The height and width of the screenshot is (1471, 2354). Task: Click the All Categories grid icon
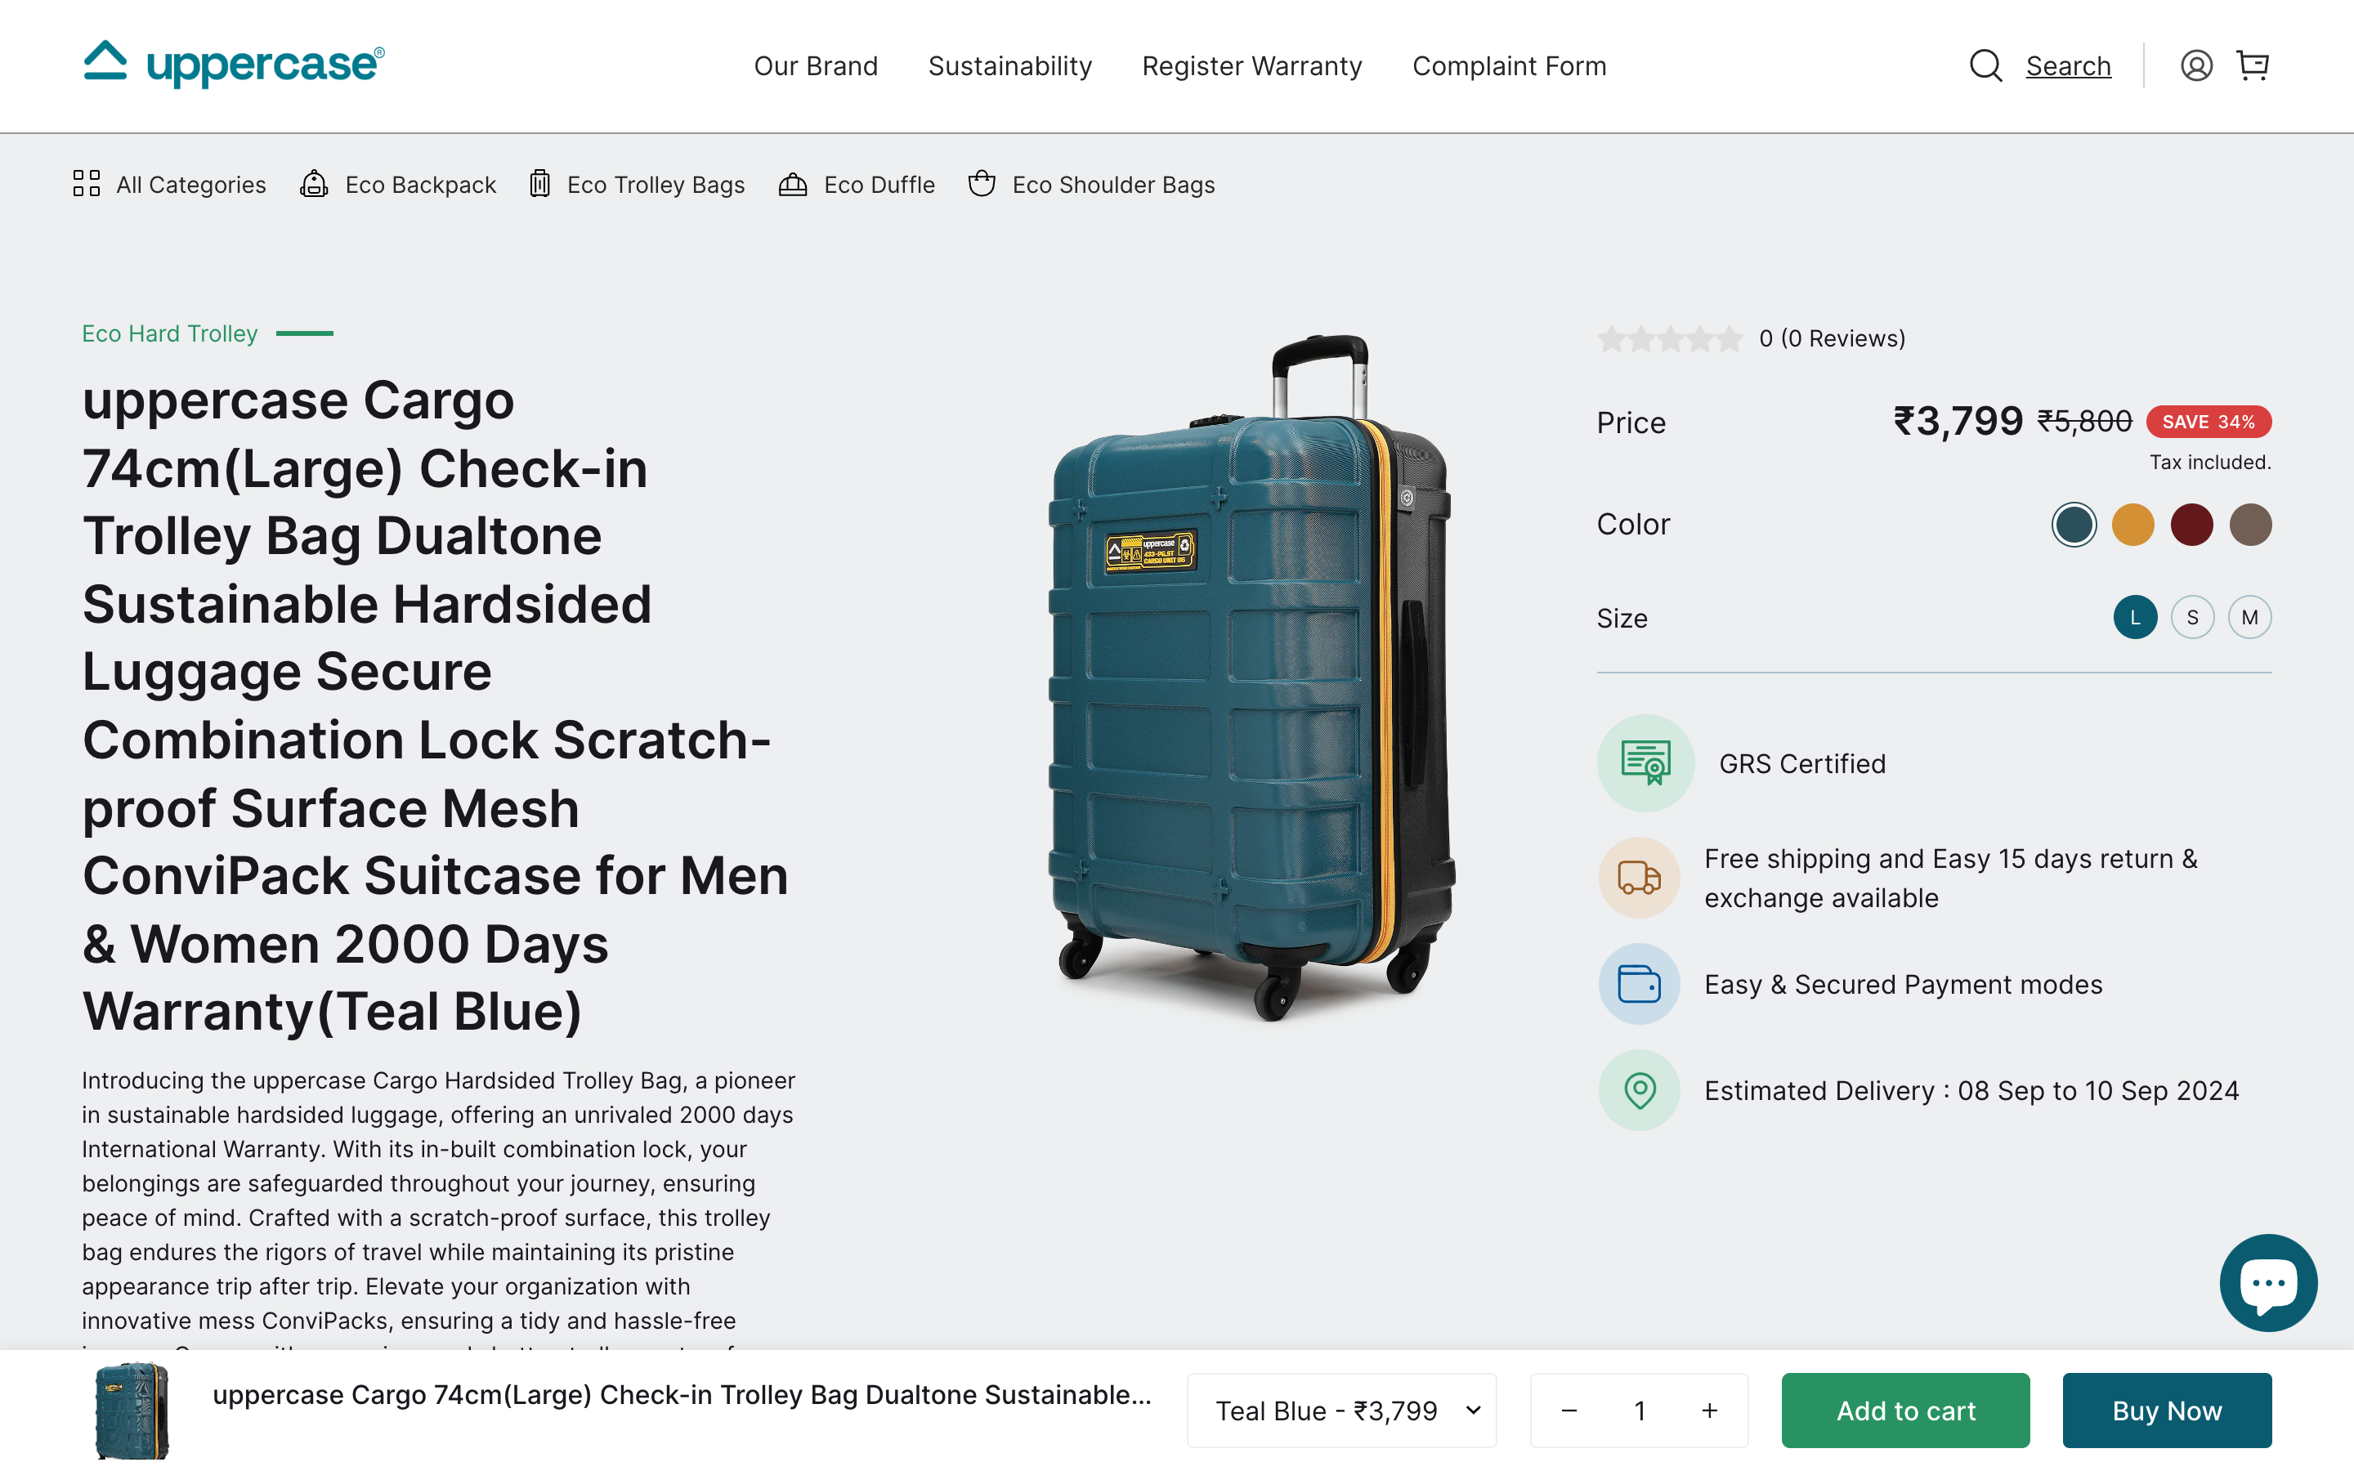coord(87,183)
